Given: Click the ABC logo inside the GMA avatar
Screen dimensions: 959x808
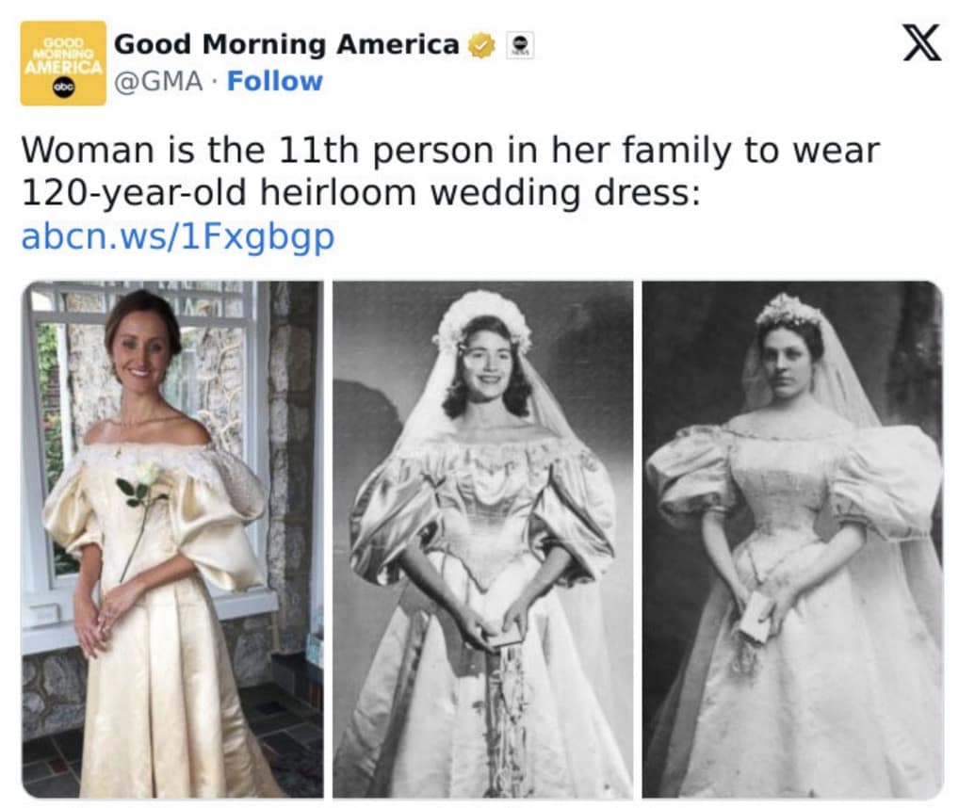Looking at the screenshot, I should (x=65, y=88).
